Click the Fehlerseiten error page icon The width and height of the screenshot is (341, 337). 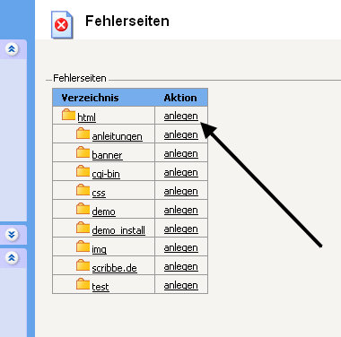click(x=62, y=25)
